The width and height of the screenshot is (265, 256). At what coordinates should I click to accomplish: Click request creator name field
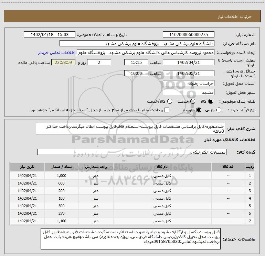tap(146, 53)
